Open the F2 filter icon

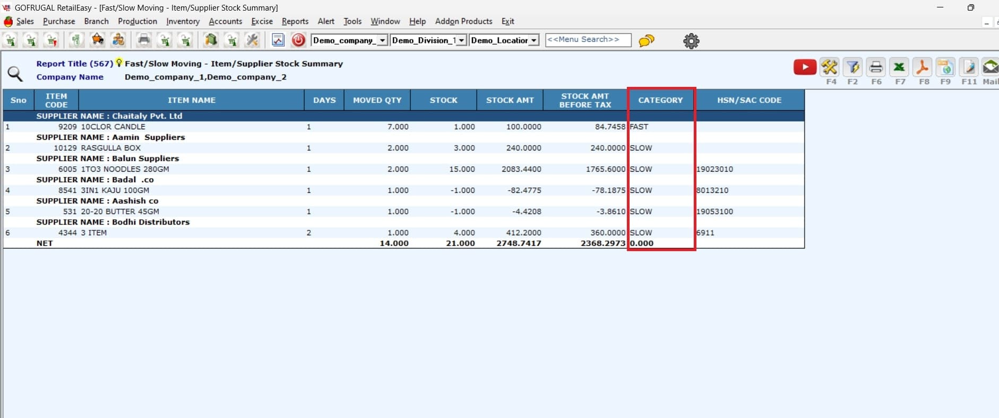click(852, 67)
